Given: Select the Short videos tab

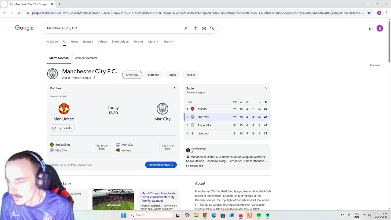Looking at the screenshot, I should [x=120, y=42].
